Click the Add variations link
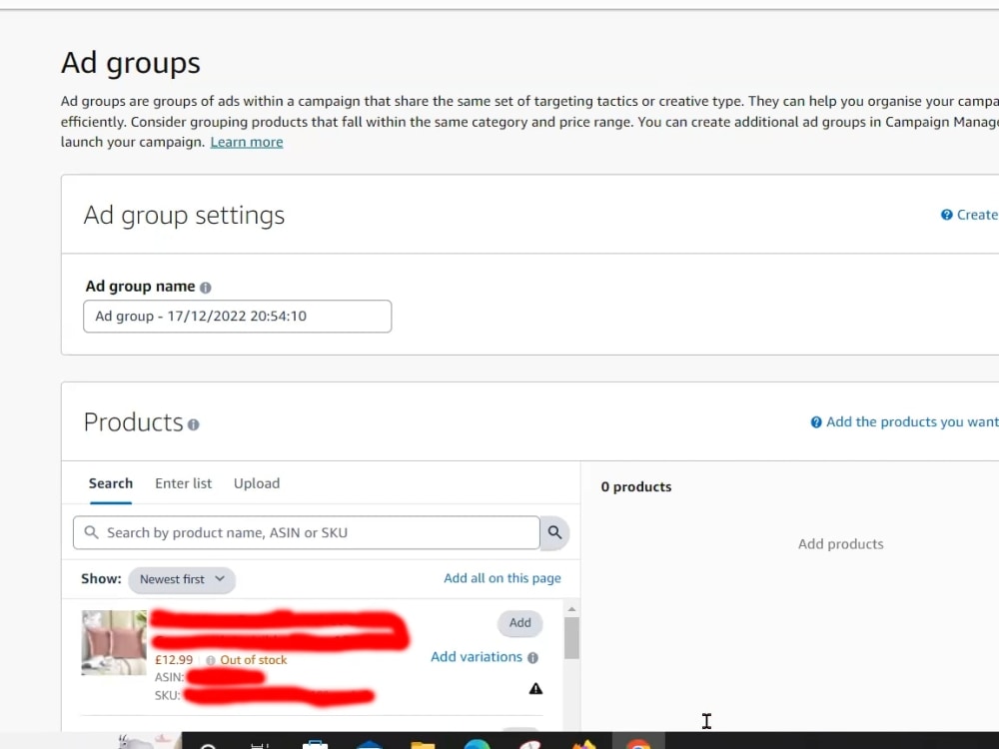Image resolution: width=999 pixels, height=749 pixels. [x=477, y=657]
